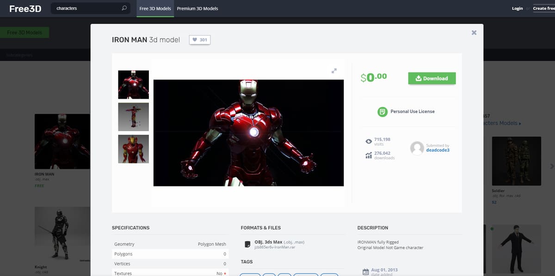Click background green Free 3D Models button

(25, 33)
